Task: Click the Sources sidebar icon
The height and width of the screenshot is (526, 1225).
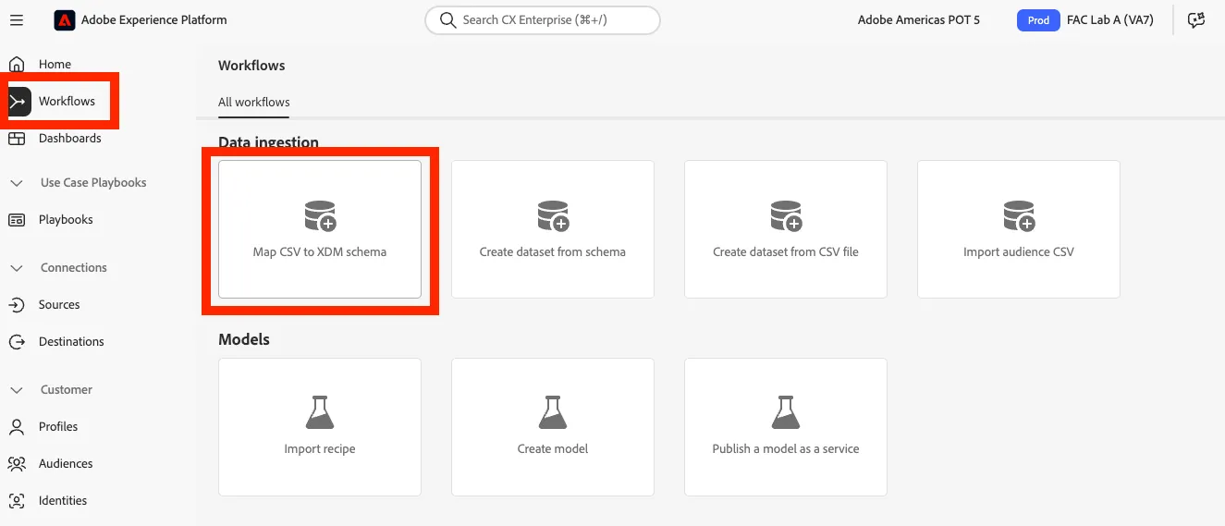Action: [17, 305]
